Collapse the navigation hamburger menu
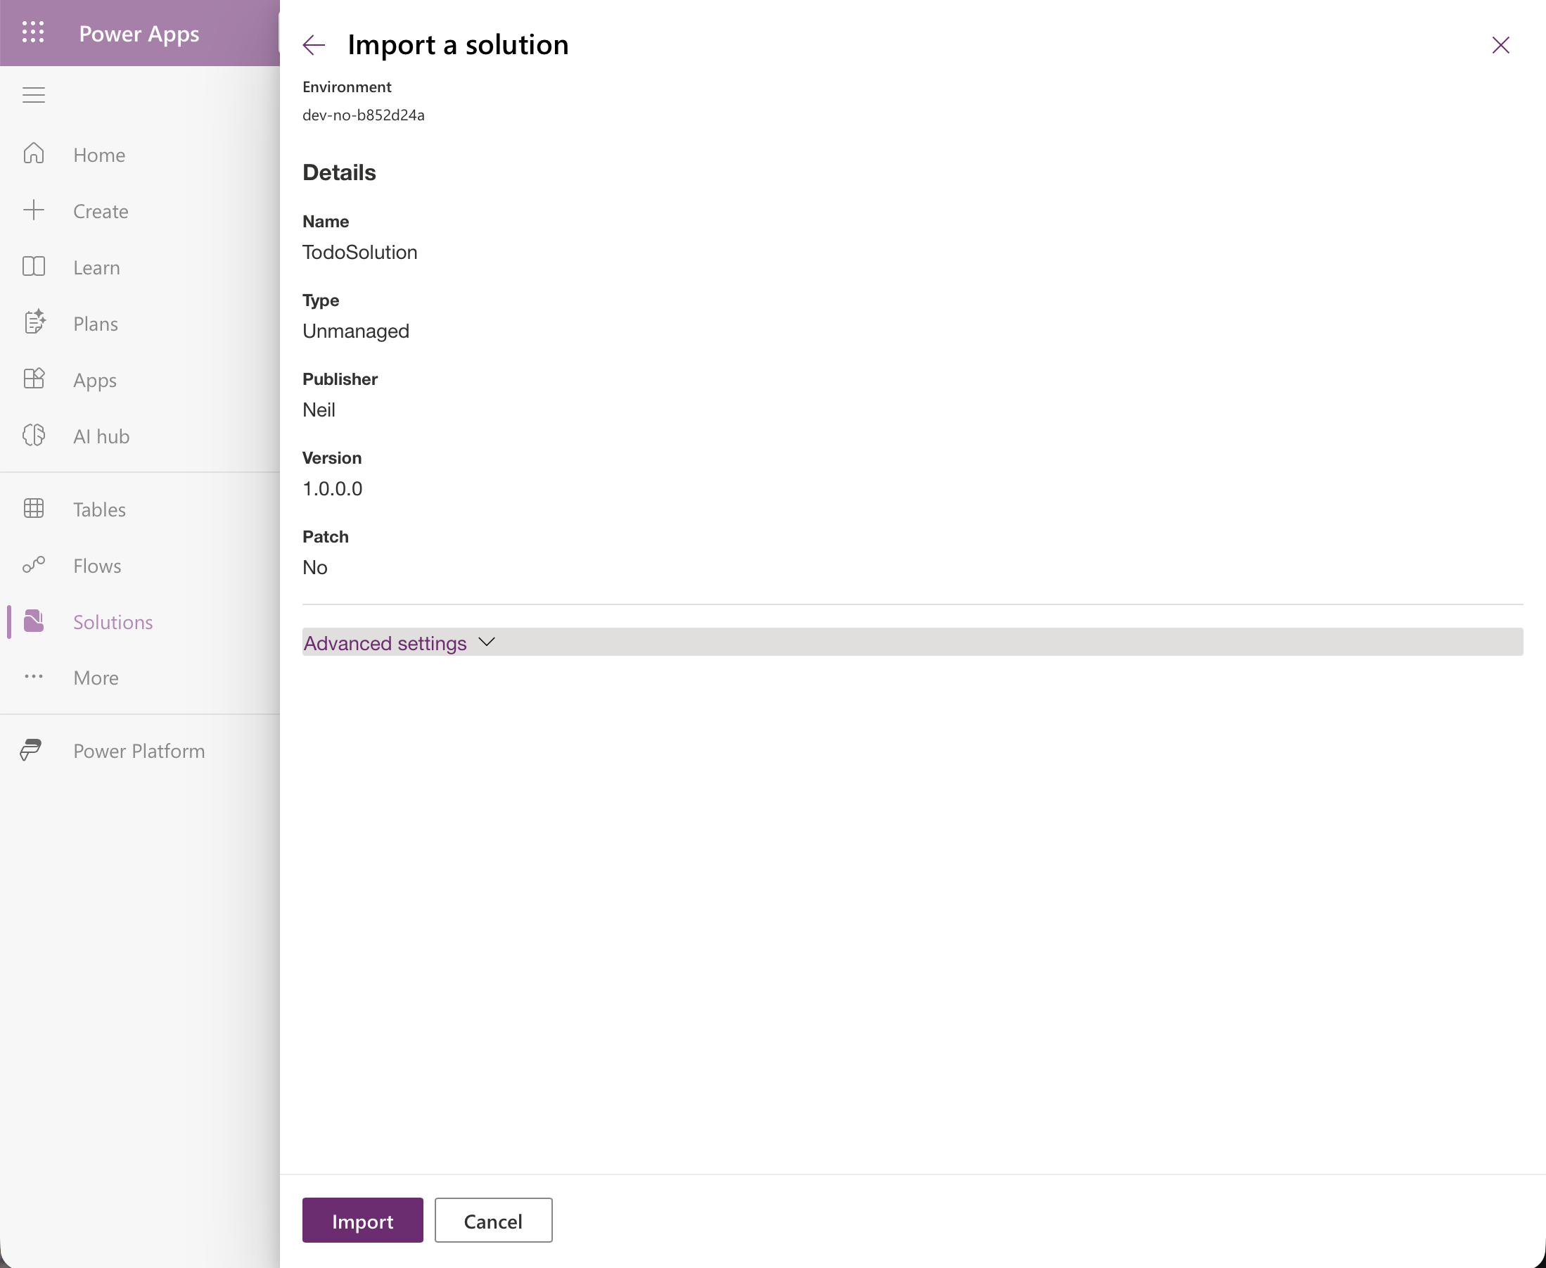 (x=34, y=95)
